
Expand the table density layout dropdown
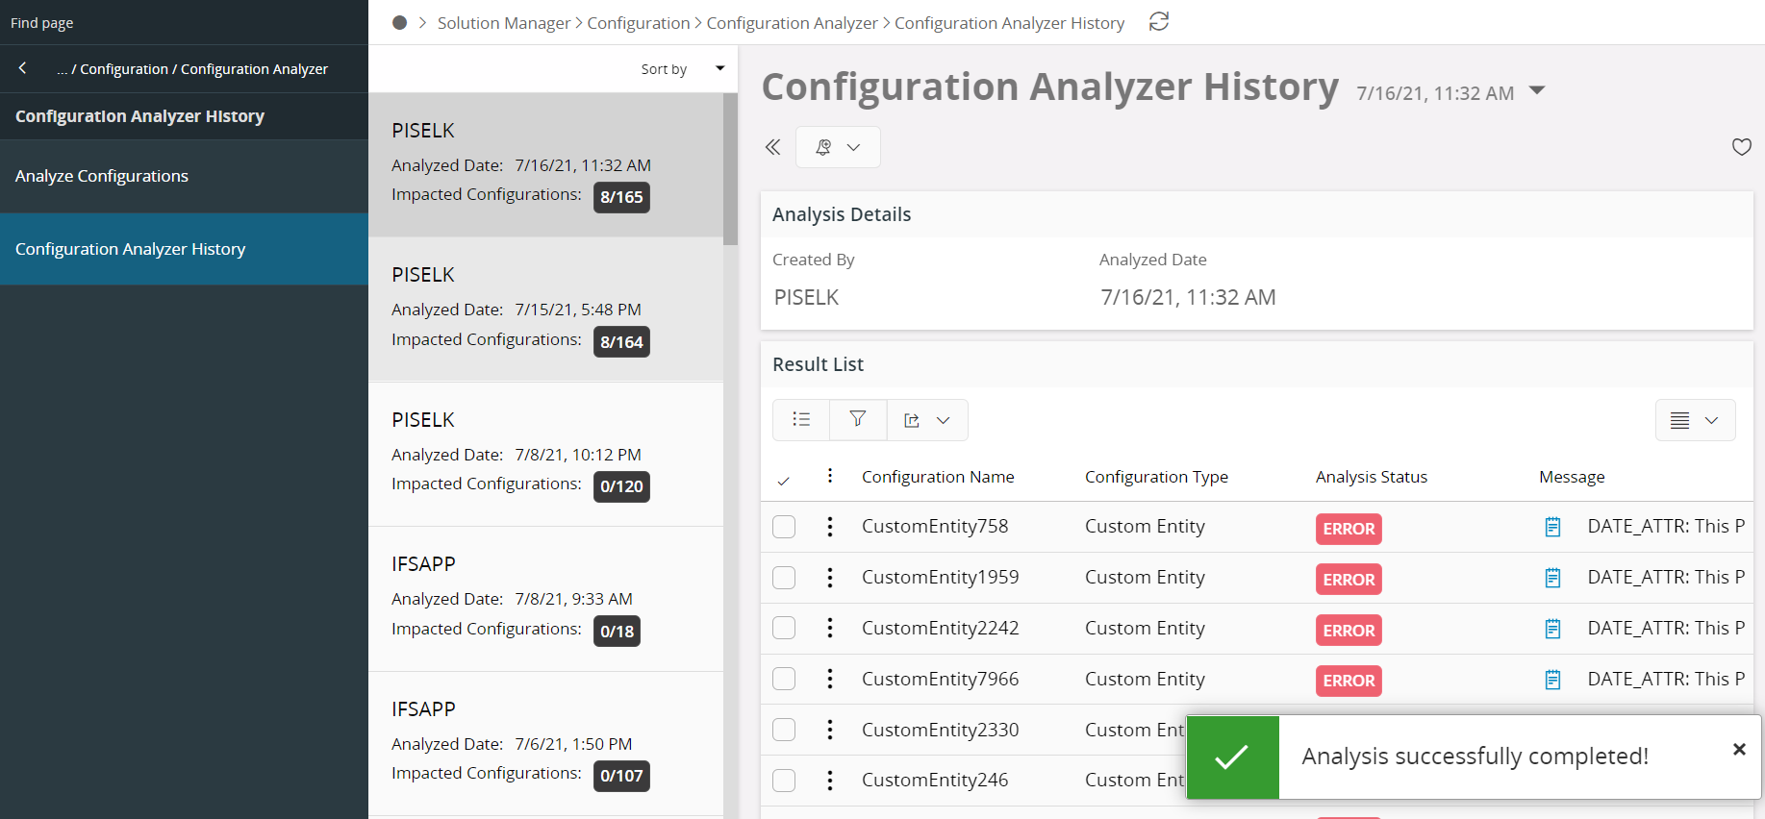point(1695,420)
